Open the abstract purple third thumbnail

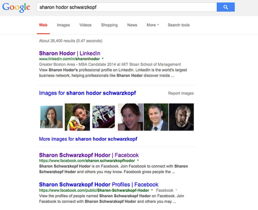click(104, 117)
